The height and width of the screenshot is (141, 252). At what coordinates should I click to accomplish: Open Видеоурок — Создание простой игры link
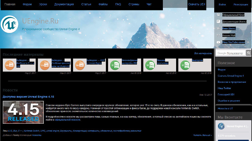click(61, 63)
